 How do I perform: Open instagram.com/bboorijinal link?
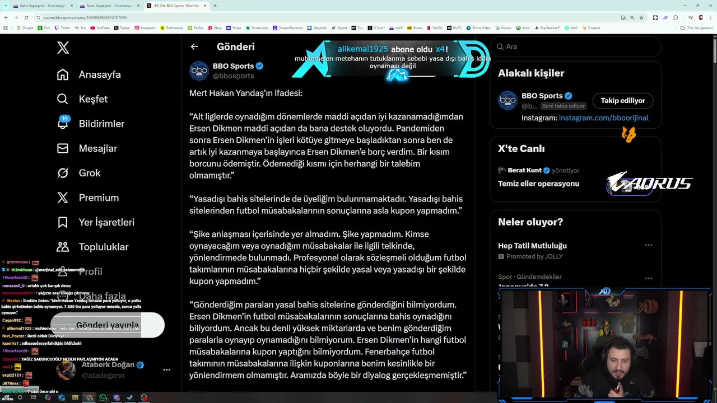[x=603, y=118]
